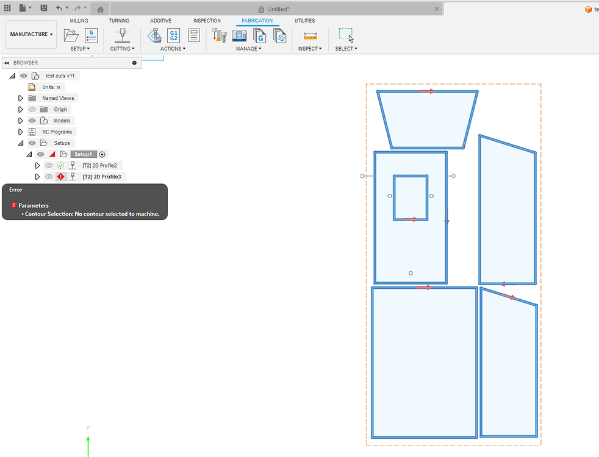Click the Cutting tool icon in the toolbar

pos(122,35)
